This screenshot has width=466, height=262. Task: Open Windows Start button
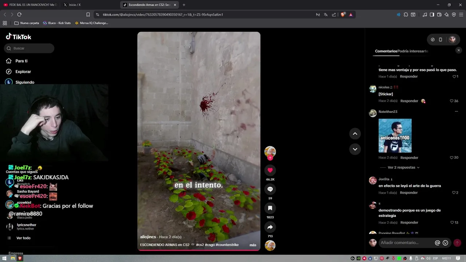pyautogui.click(x=5, y=258)
